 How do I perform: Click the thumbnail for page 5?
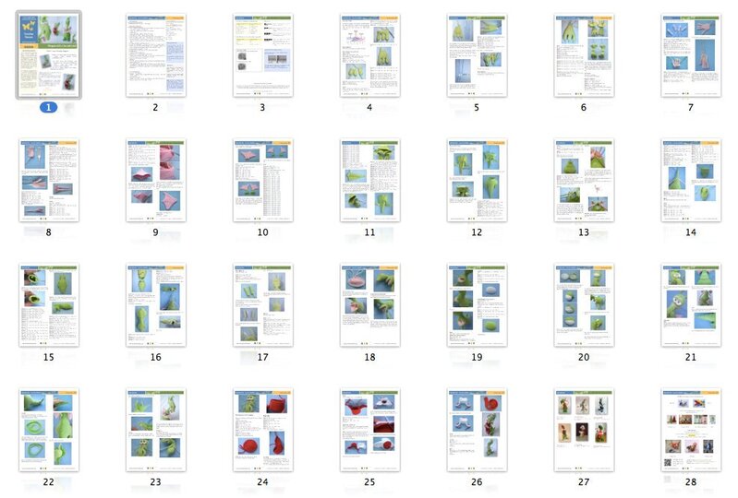(477, 54)
